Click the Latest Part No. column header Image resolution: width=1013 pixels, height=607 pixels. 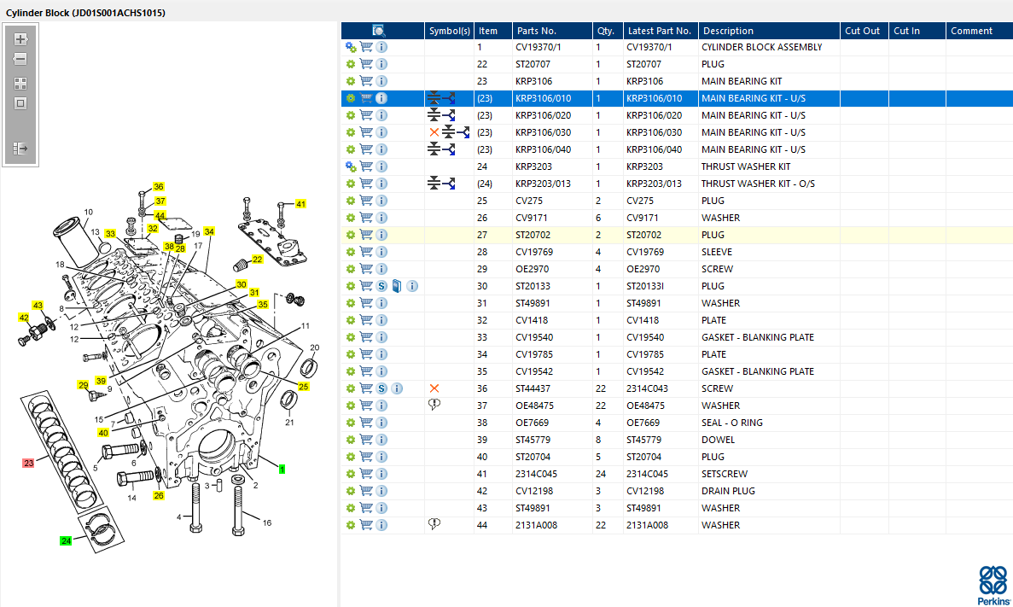661,31
